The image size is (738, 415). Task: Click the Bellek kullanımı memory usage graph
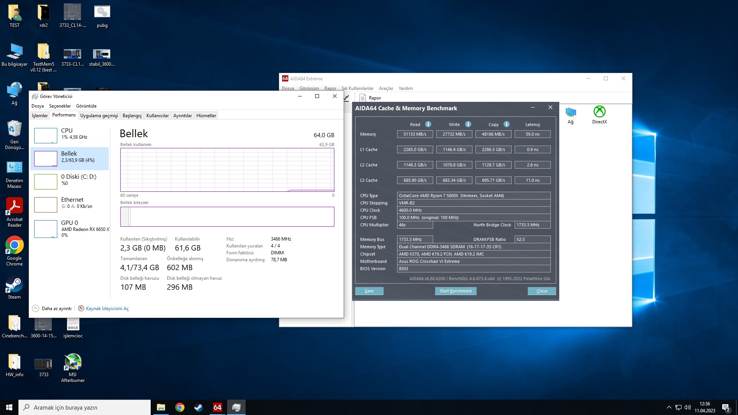pyautogui.click(x=227, y=170)
